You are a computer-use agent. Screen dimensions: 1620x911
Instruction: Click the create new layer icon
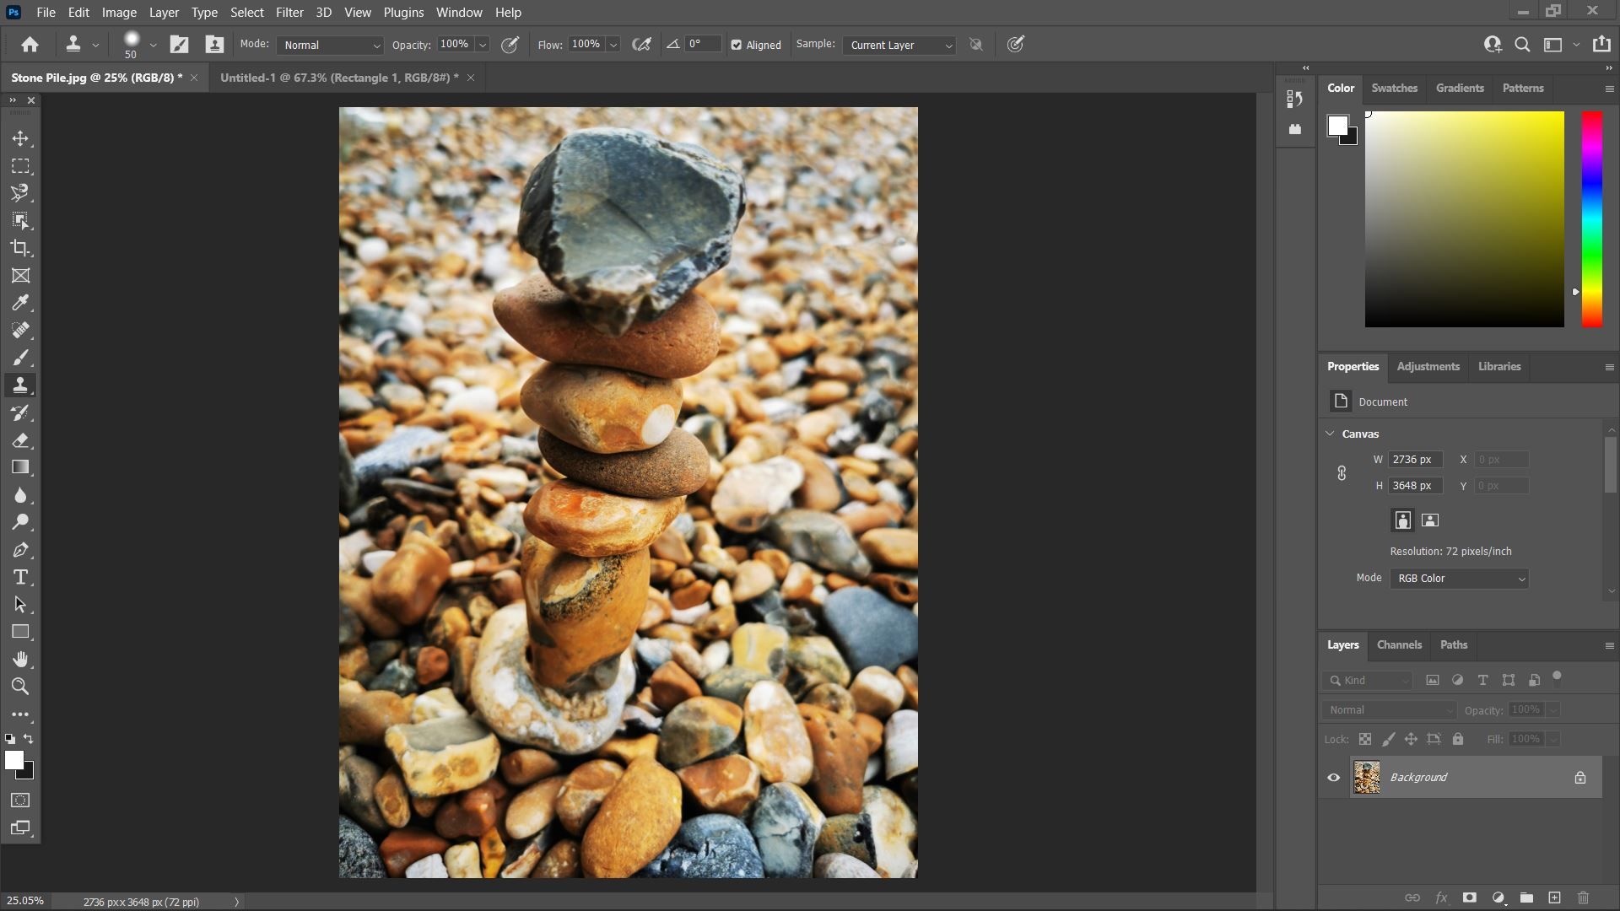1554,898
